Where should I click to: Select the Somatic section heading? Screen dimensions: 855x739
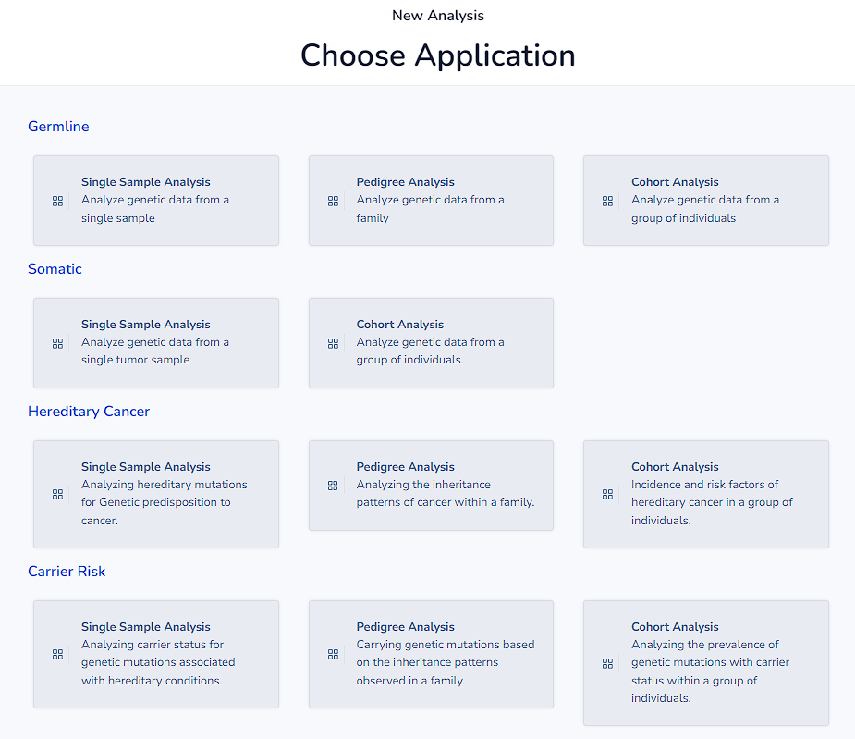(55, 269)
